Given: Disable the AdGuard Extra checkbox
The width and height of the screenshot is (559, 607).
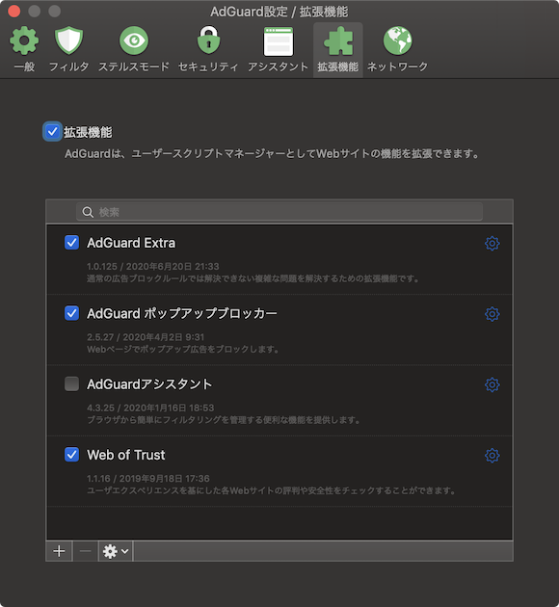Looking at the screenshot, I should (x=71, y=243).
